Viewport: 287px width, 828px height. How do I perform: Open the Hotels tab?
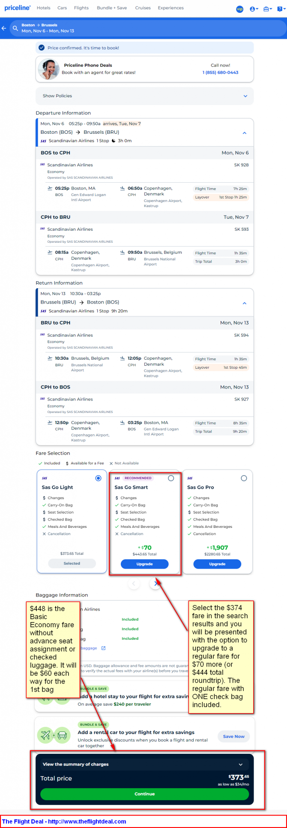[44, 8]
